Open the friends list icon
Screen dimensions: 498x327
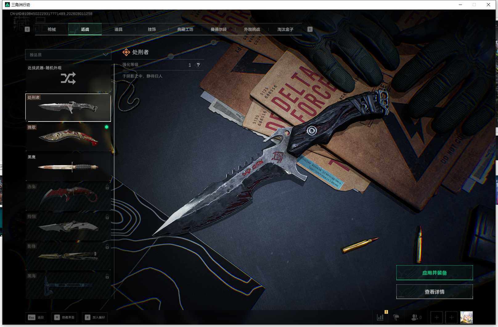point(415,317)
